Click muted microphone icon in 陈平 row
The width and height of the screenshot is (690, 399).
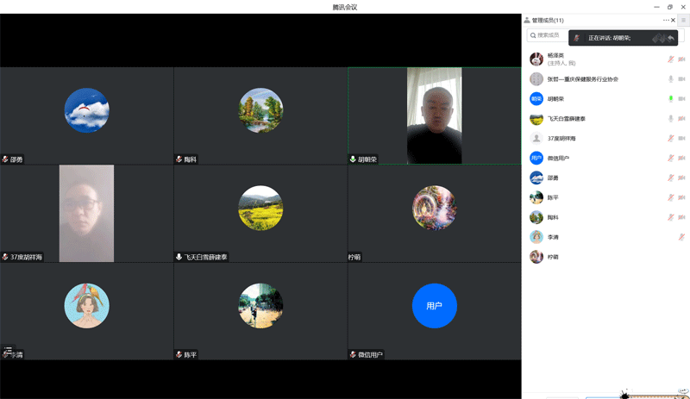(x=671, y=197)
